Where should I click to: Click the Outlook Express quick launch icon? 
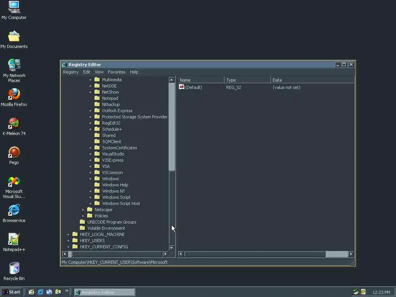tap(49, 292)
